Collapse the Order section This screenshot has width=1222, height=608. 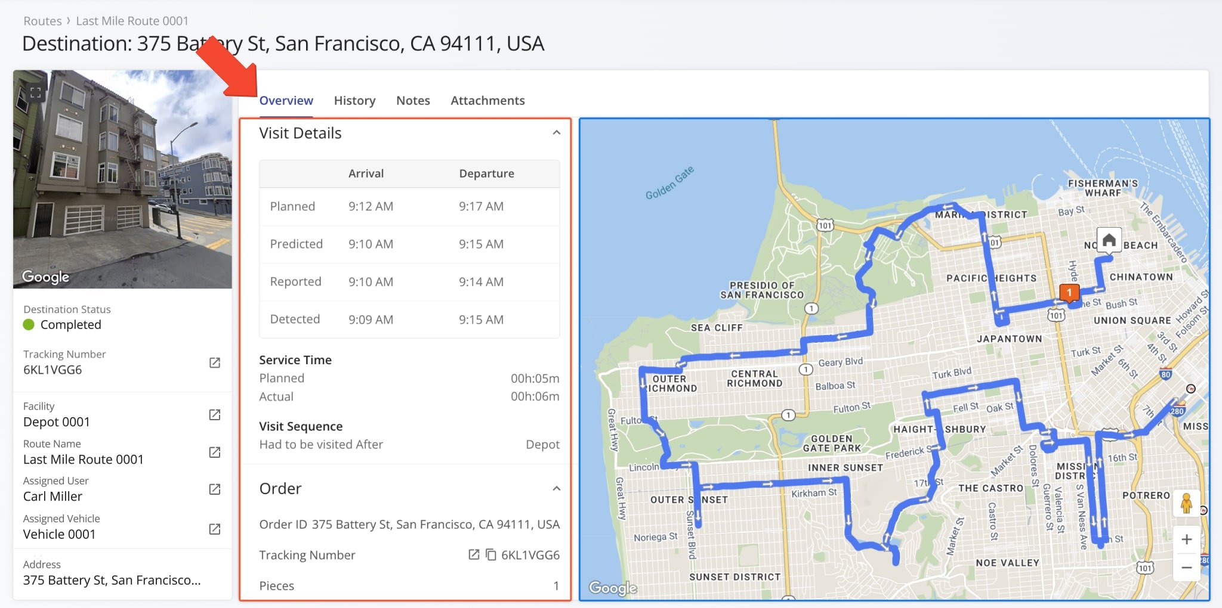[556, 489]
